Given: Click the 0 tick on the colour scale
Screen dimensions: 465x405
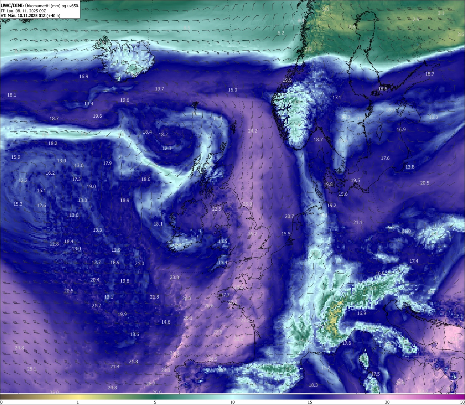Looking at the screenshot, I should coord(1,402).
